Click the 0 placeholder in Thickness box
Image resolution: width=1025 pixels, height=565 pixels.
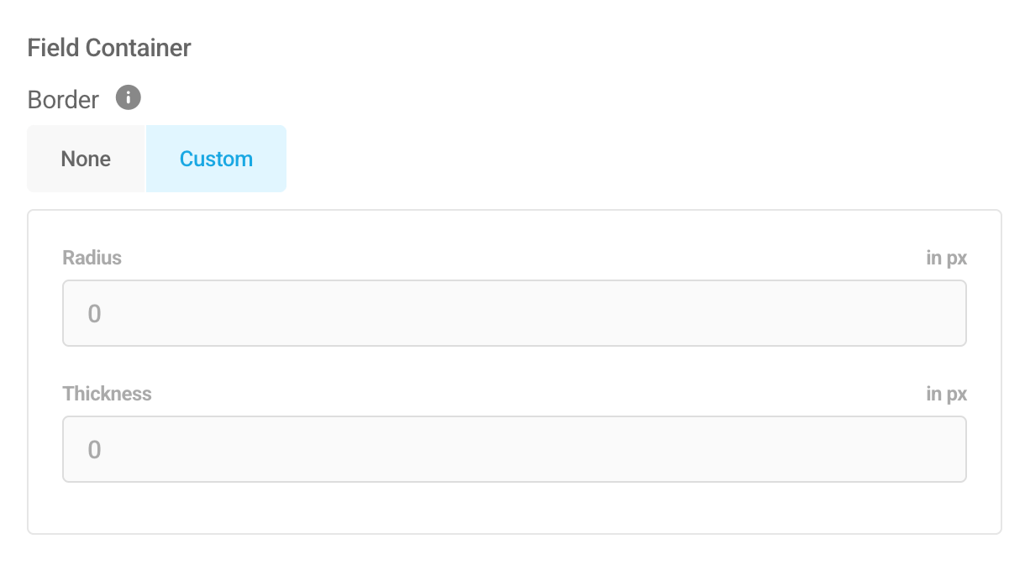94,450
